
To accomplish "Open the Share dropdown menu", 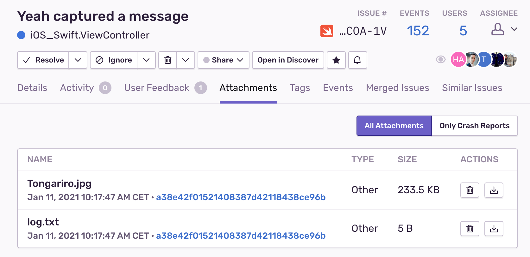I will point(223,60).
